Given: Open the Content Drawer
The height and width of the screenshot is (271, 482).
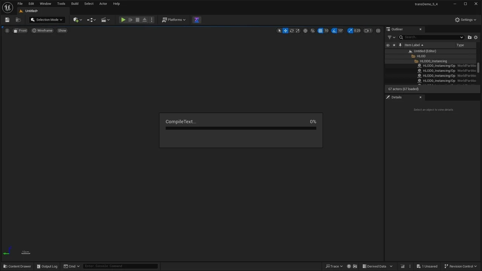Looking at the screenshot, I should [17, 266].
